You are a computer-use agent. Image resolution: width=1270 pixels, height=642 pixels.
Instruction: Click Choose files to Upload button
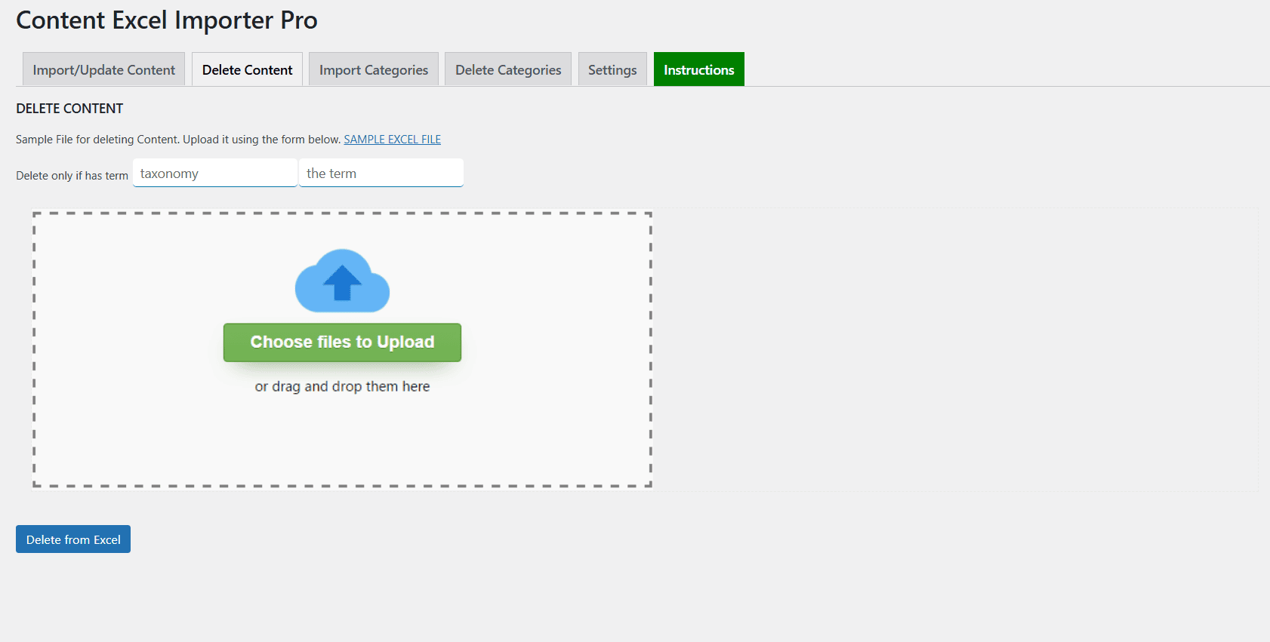pyautogui.click(x=342, y=343)
